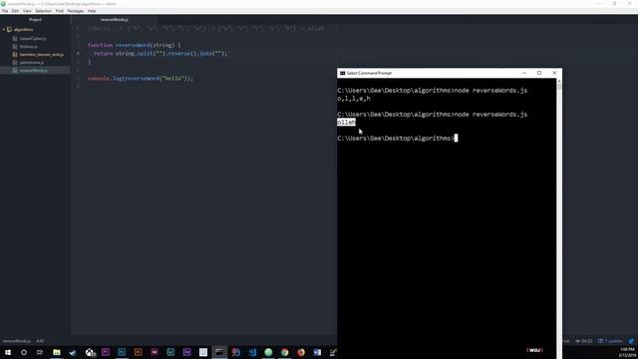The height and width of the screenshot is (359, 638).
Task: Close the Command Prompt window
Action: [554, 73]
